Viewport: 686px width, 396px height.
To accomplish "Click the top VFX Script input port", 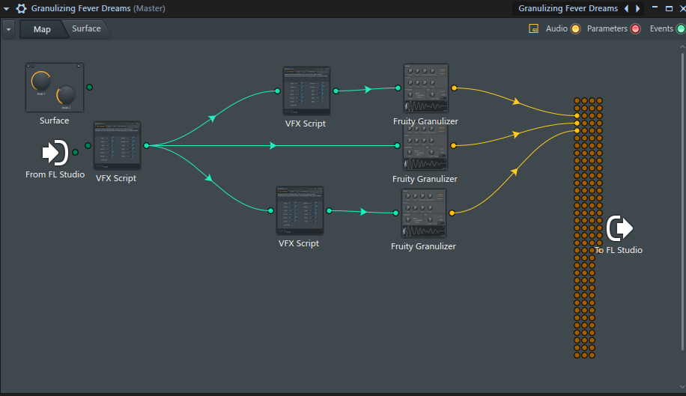I will pos(277,91).
